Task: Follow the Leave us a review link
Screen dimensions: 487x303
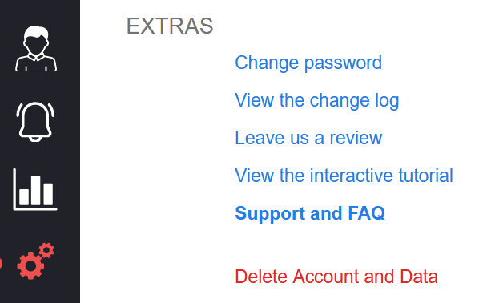Action: point(308,138)
